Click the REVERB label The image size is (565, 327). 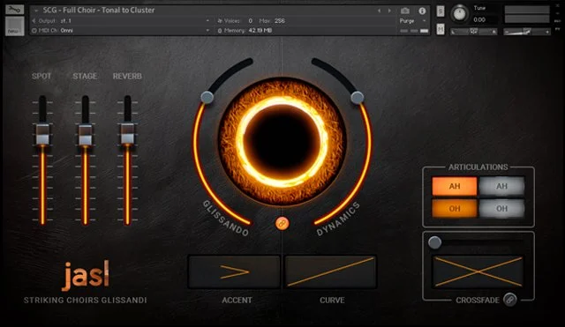pyautogui.click(x=127, y=77)
